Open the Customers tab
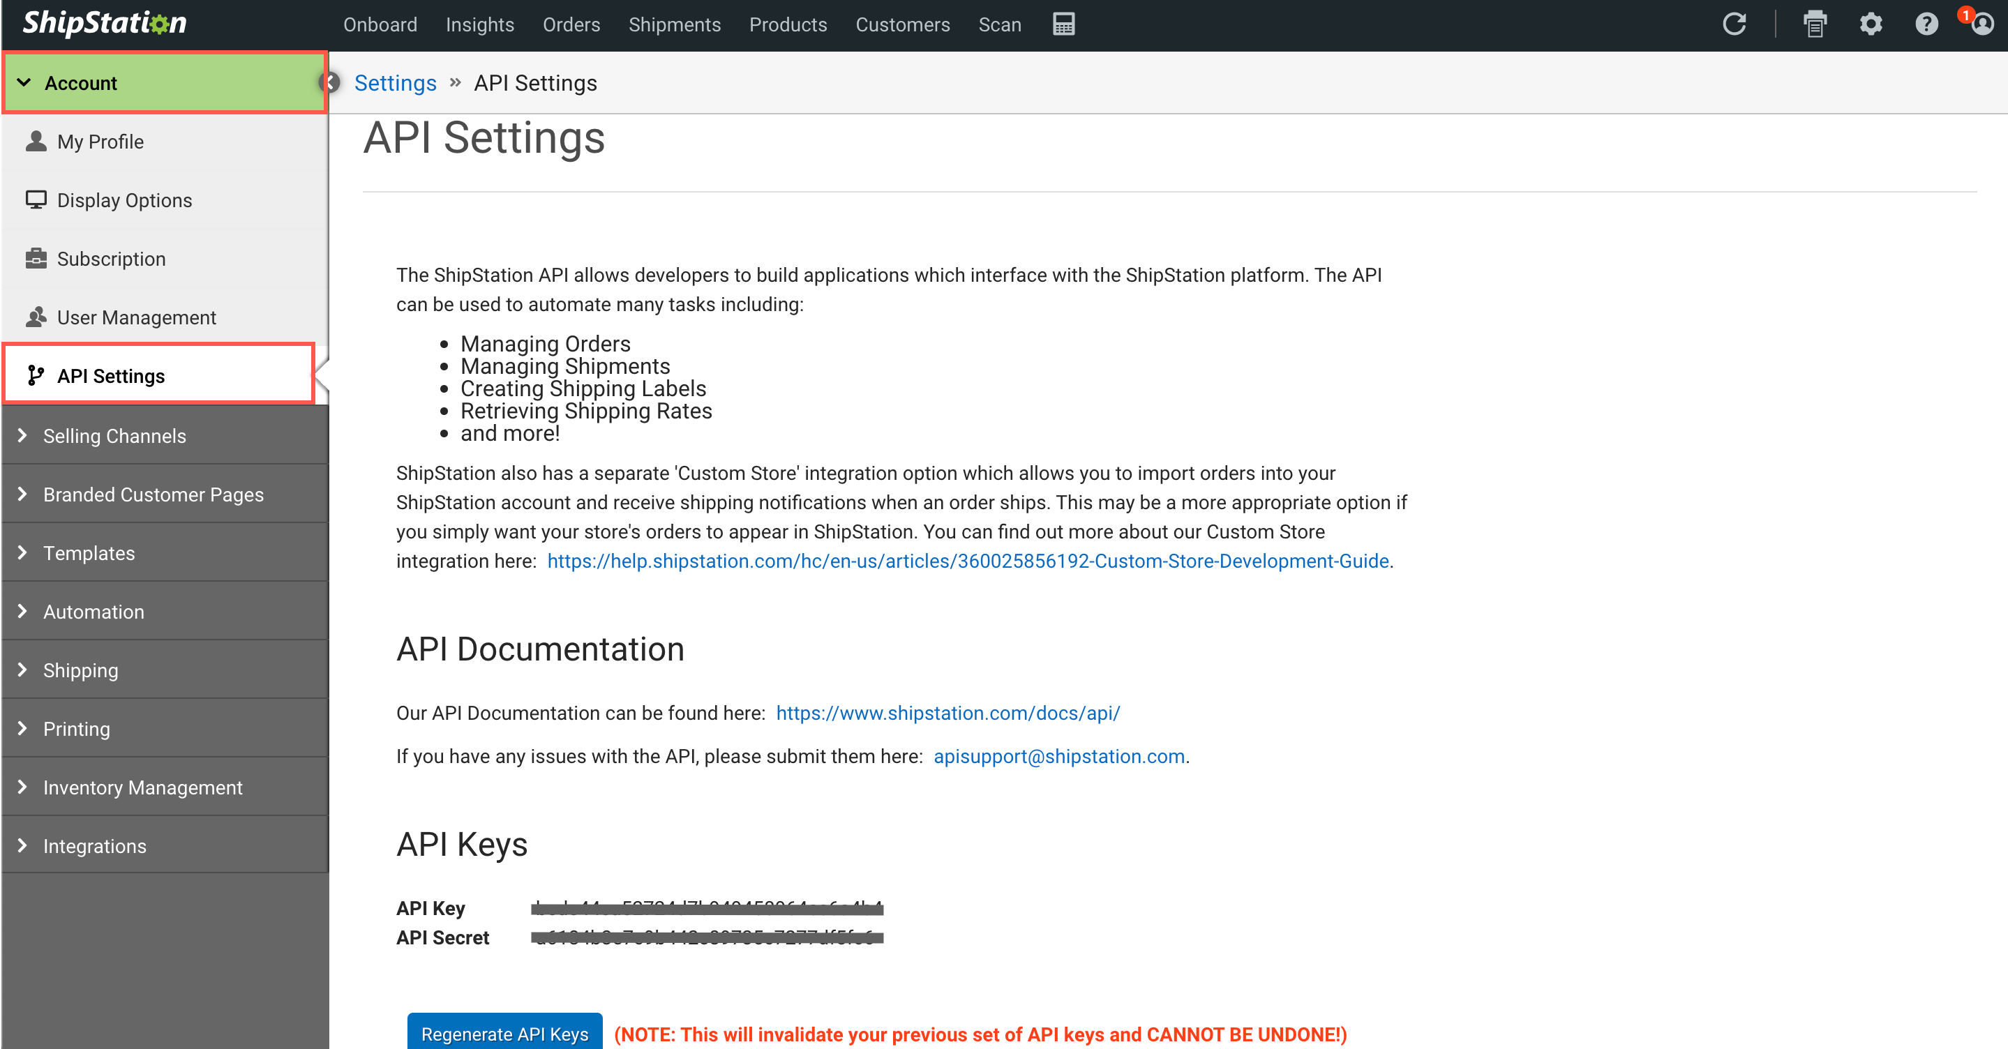The width and height of the screenshot is (2008, 1049). (903, 25)
